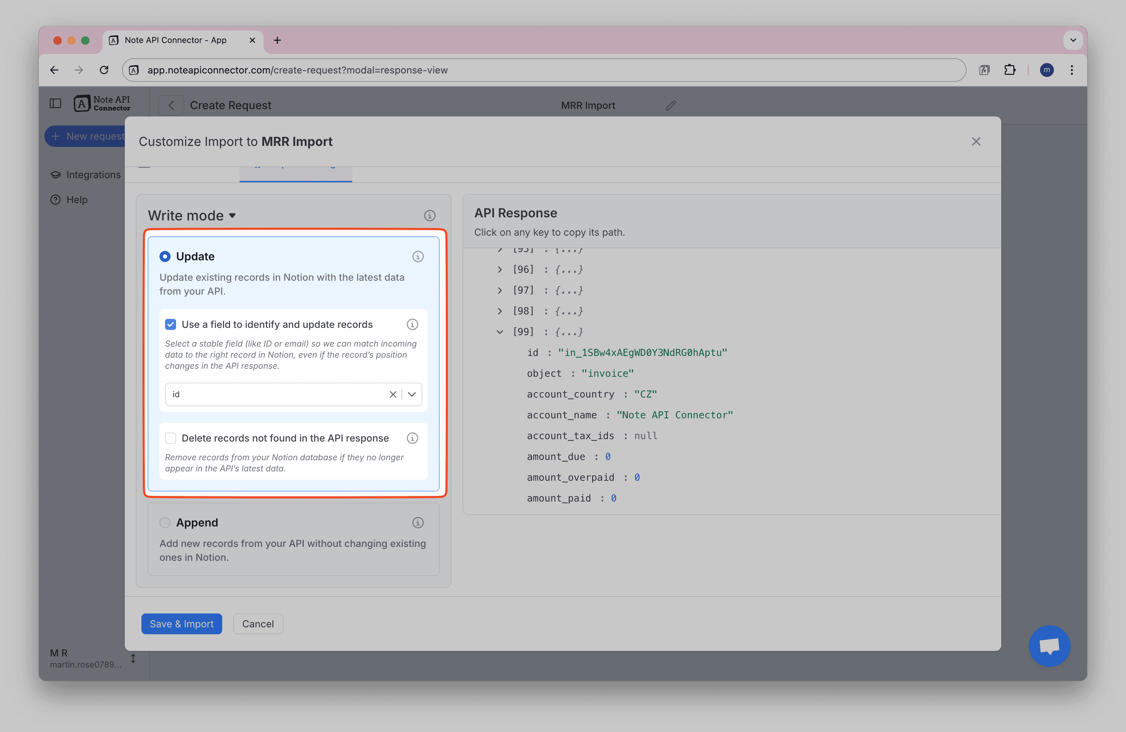The image size is (1126, 732).
Task: Open Integrations in the sidebar
Action: [93, 175]
